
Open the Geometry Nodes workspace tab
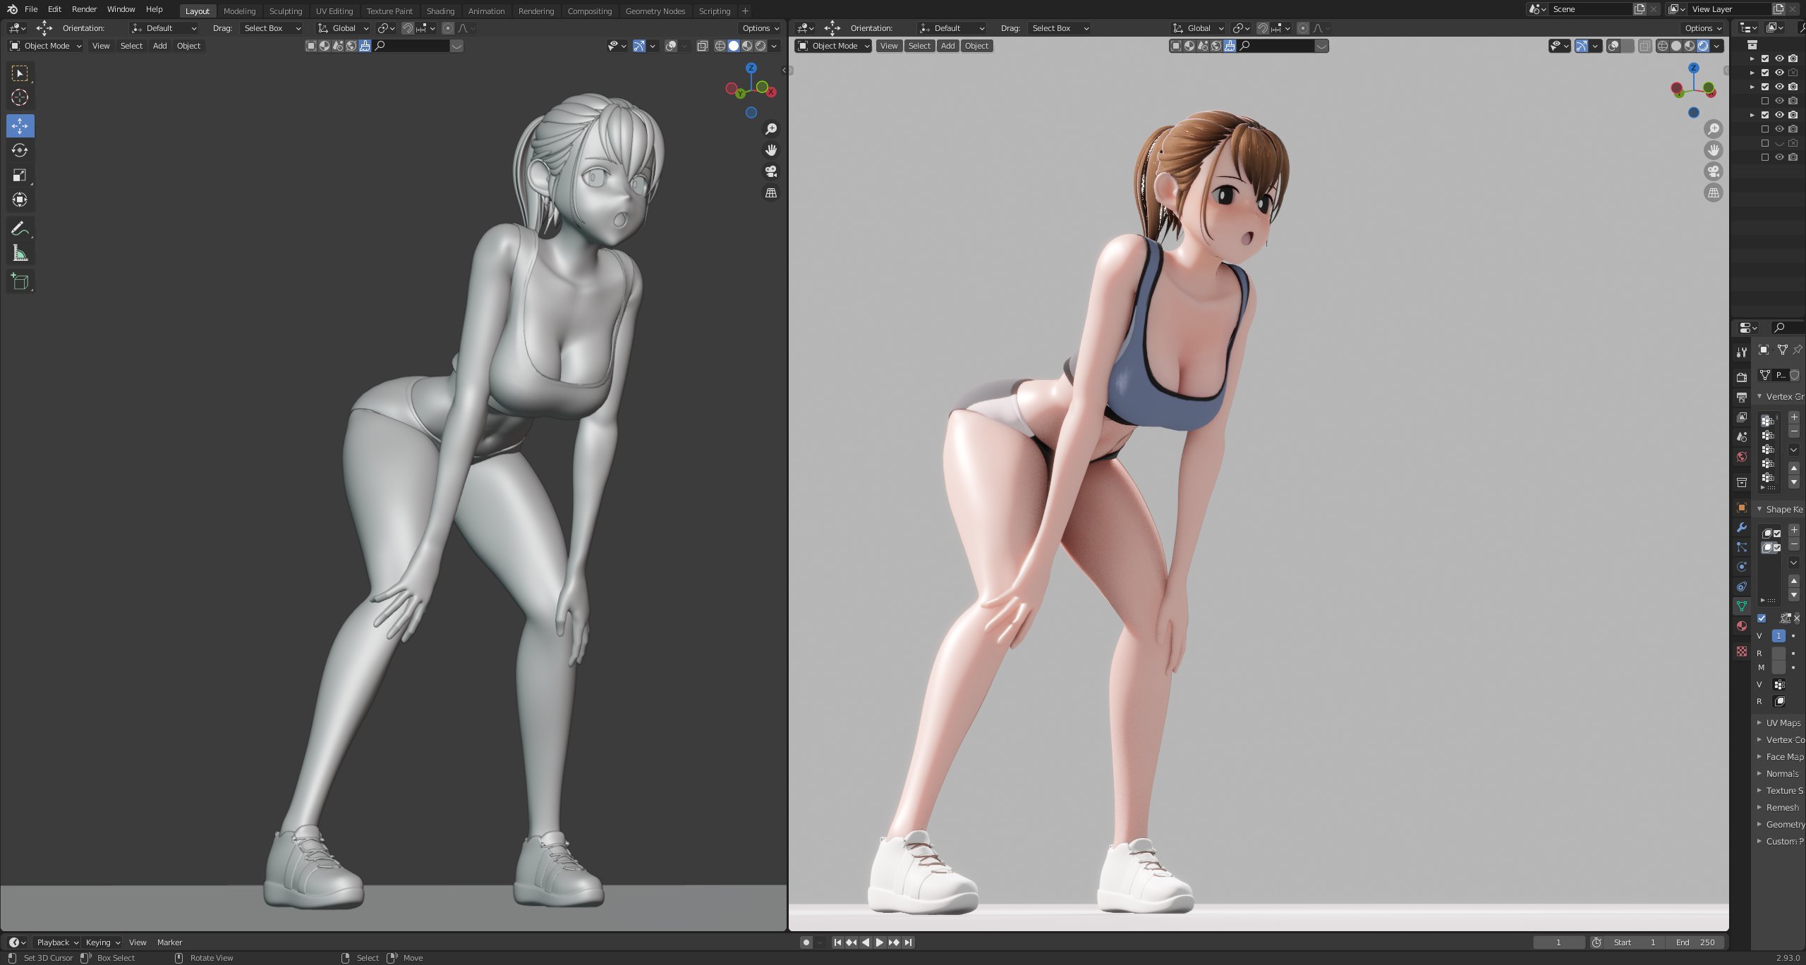point(655,11)
